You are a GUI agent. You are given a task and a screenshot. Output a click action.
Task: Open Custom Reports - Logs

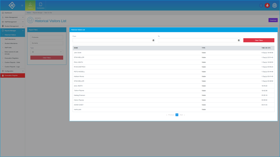tap(12, 67)
